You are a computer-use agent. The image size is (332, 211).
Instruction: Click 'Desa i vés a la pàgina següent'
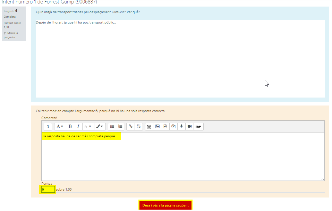(165, 205)
